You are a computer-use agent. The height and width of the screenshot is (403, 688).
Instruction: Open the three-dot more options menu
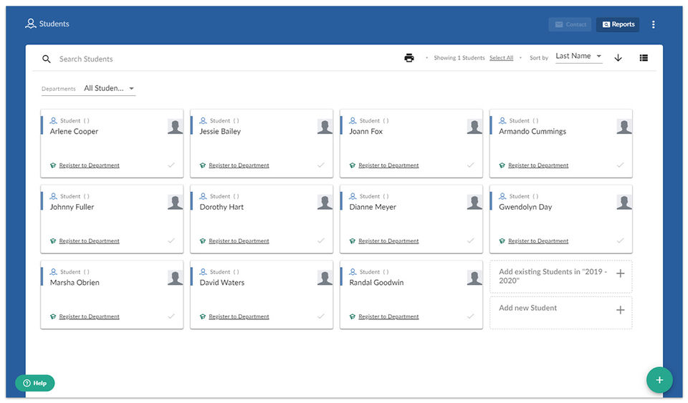point(653,24)
